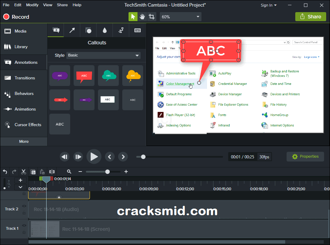Screen dimensions: 330x245
Task: Switch to the Animations panel
Action: click(24, 109)
